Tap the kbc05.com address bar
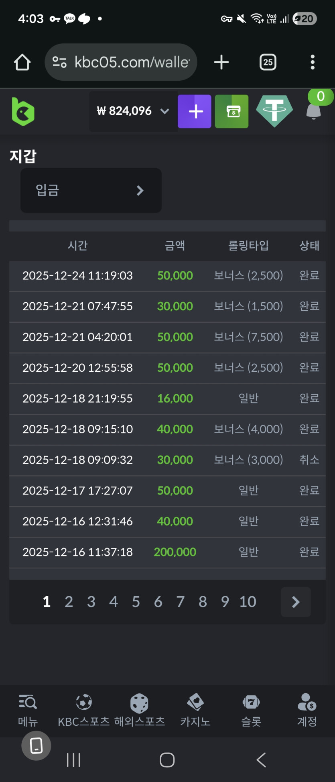The image size is (335, 782). coord(121,62)
